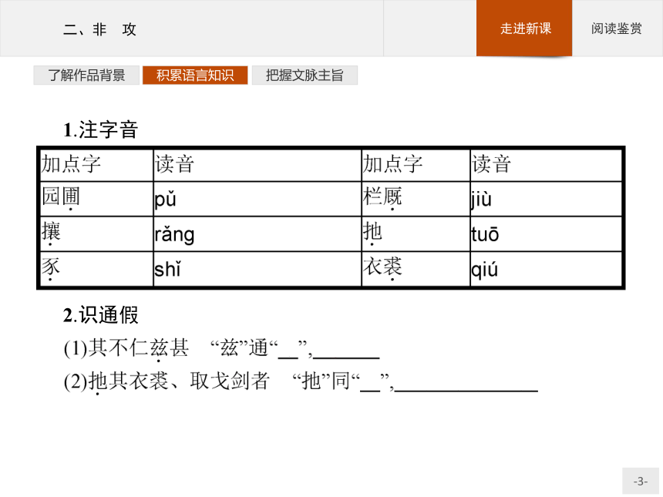Click the pinyin cell pǔ

257,199
